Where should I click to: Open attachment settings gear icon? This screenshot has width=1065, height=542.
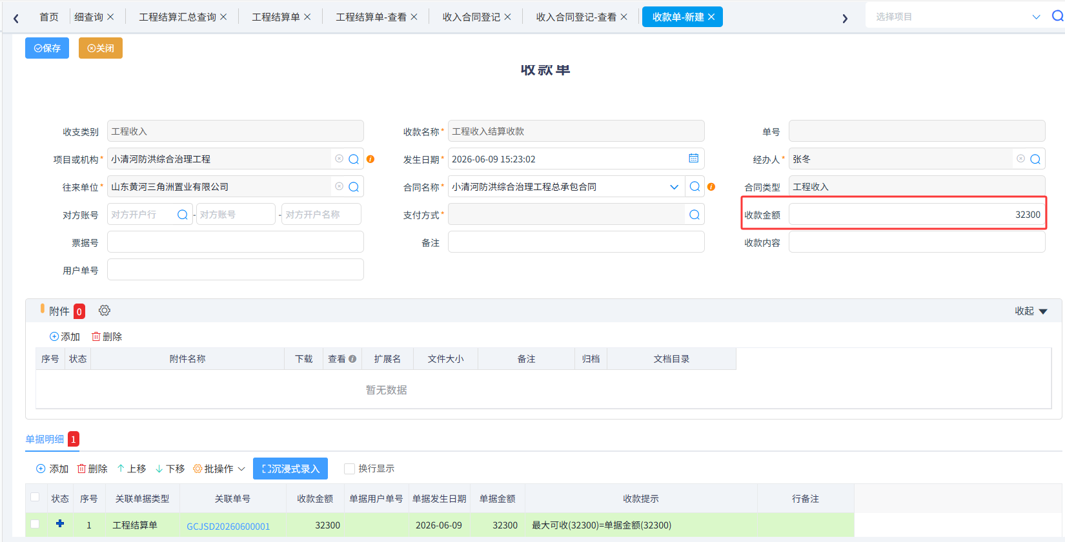pyautogui.click(x=105, y=311)
